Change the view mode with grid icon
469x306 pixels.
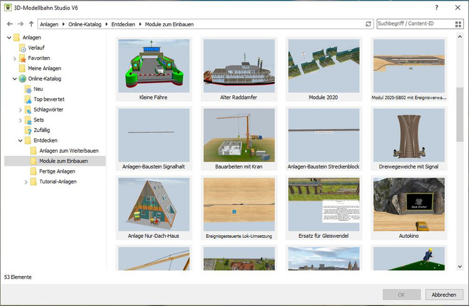[458, 24]
